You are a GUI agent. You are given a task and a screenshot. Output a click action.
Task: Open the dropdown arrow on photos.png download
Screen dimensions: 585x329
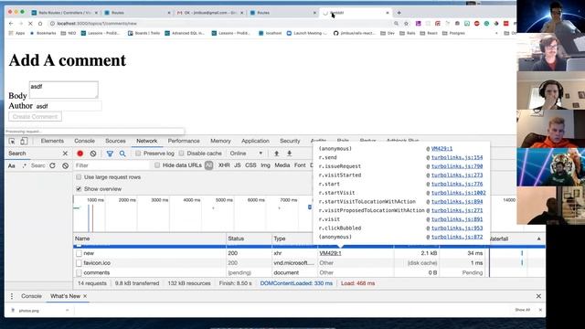tap(67, 311)
